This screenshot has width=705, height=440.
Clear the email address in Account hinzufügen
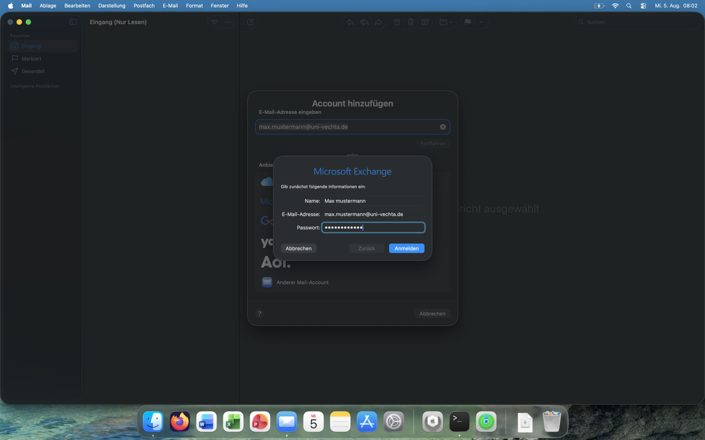click(x=443, y=127)
